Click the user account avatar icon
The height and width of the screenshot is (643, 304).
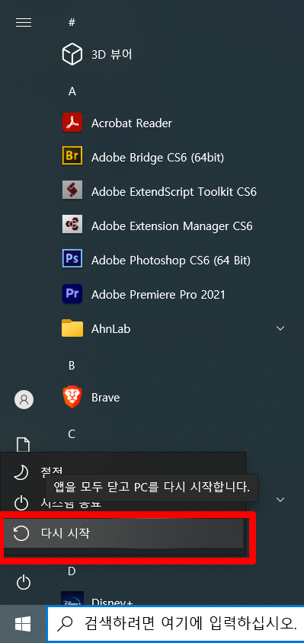coord(24,399)
